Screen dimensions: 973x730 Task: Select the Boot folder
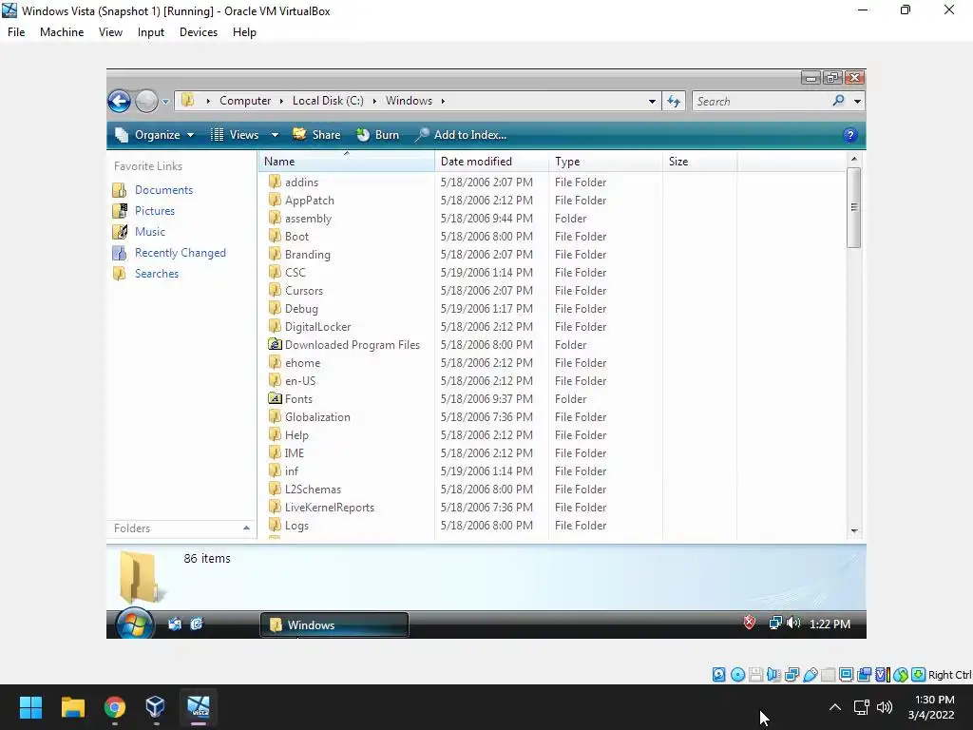(296, 237)
